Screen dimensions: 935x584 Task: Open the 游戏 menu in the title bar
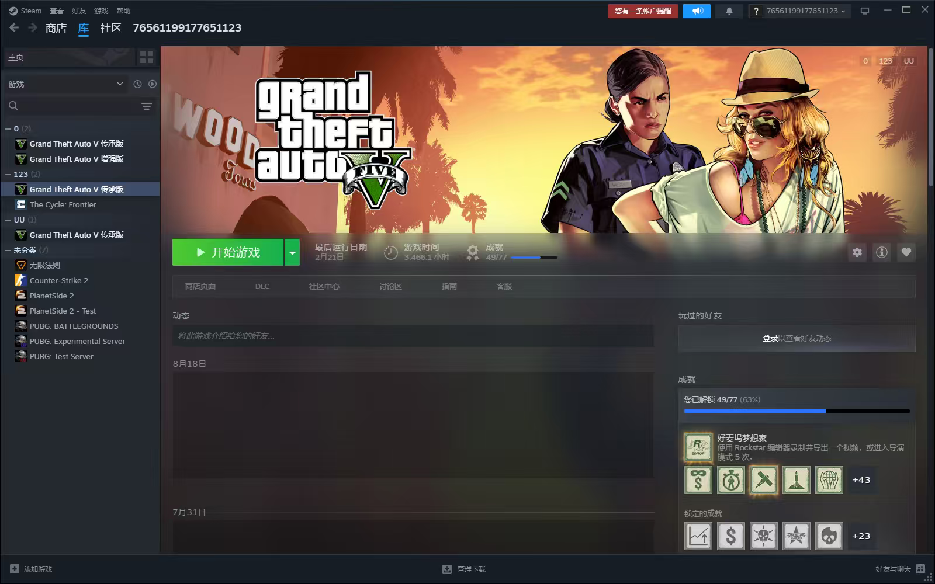(101, 11)
